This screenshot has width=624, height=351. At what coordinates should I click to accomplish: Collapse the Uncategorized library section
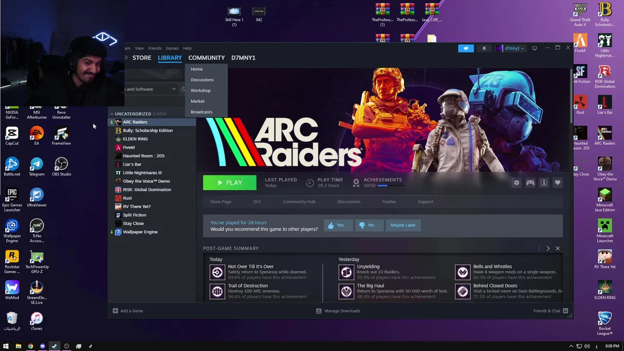[112, 114]
